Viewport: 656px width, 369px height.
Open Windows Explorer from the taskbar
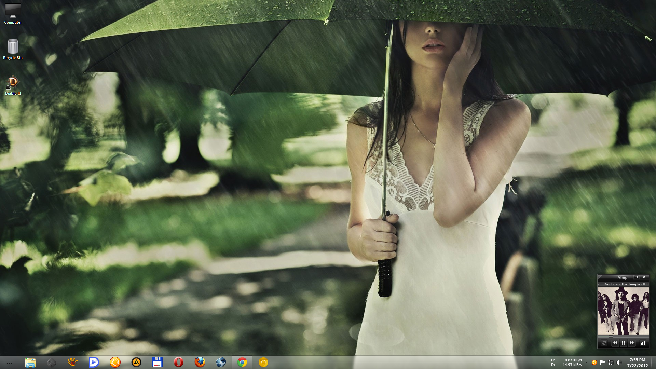click(30, 362)
